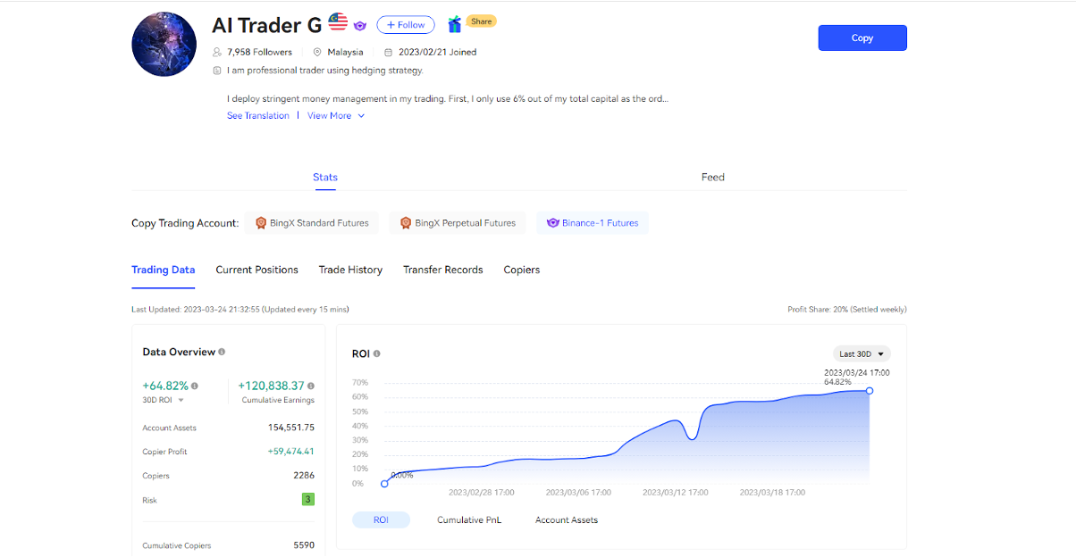
Task: Click the See Translation link
Action: click(x=258, y=116)
